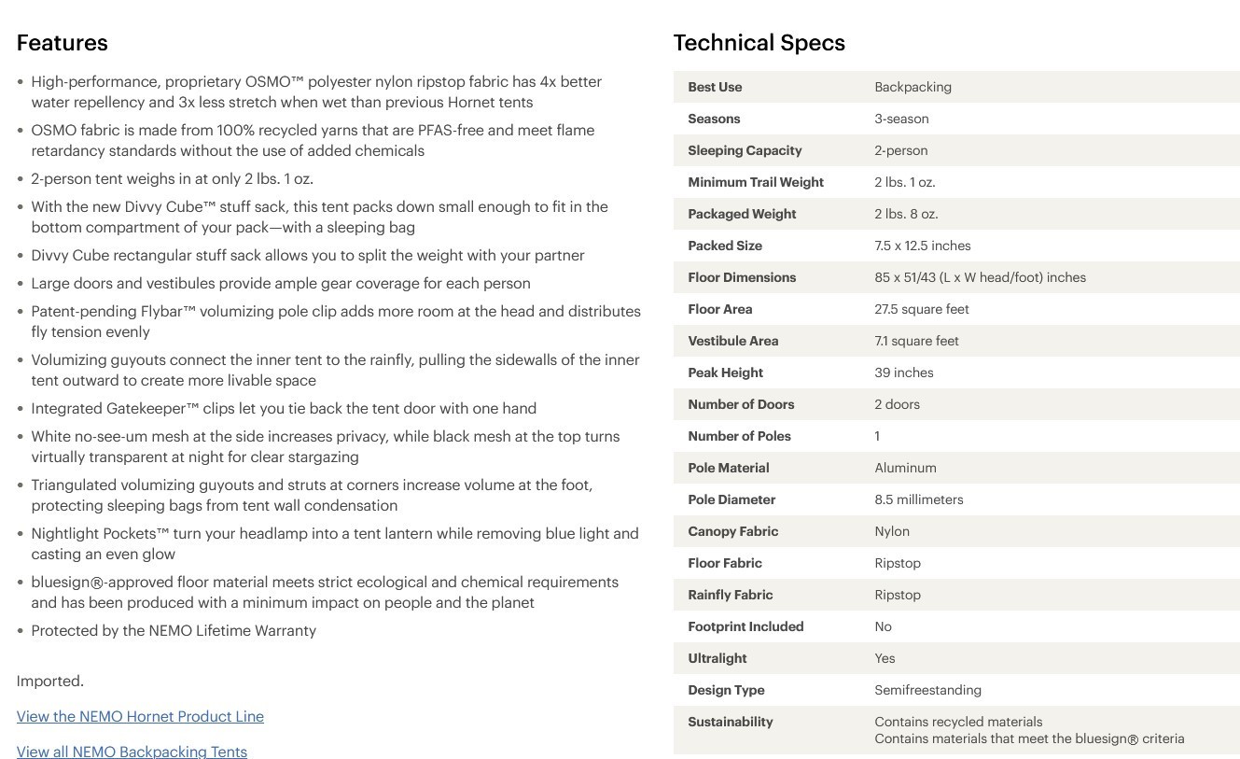
Task: Select the Pole Diameter label
Action: (x=731, y=499)
